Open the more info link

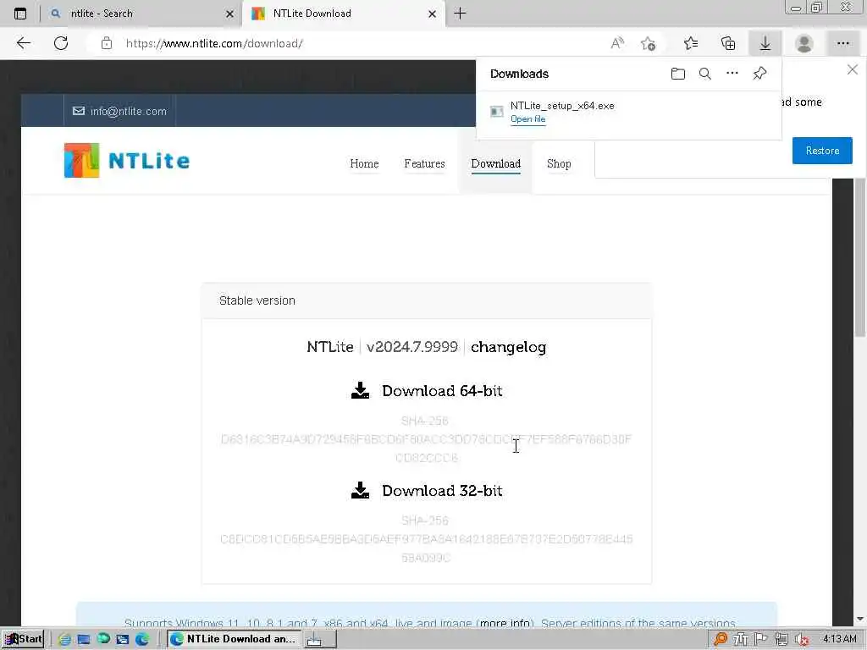(x=505, y=623)
